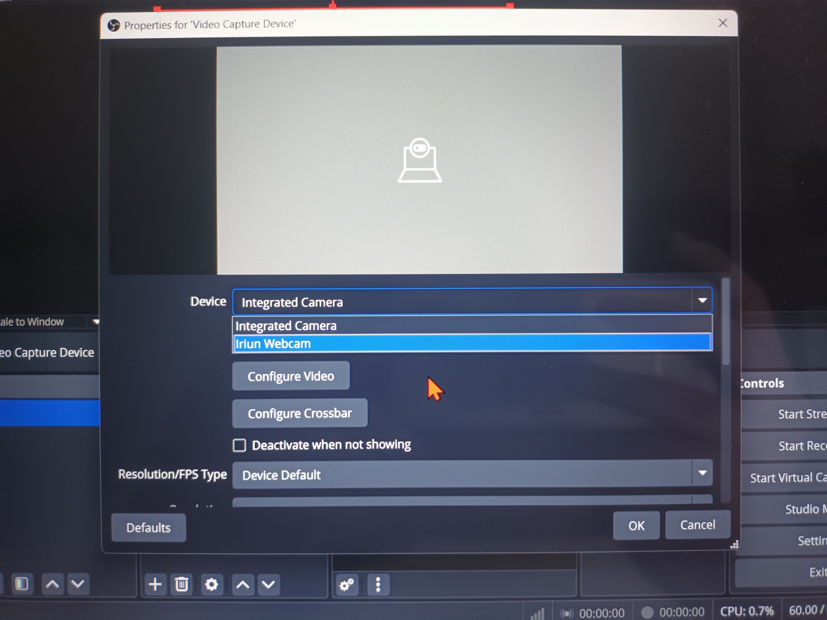Select Integrated Camera in dropdown list
Screen dimensions: 827x620
(472, 325)
